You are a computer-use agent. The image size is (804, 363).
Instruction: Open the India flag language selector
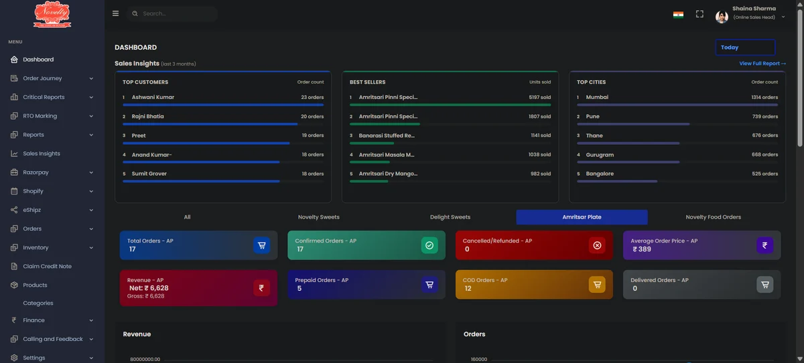(x=678, y=14)
